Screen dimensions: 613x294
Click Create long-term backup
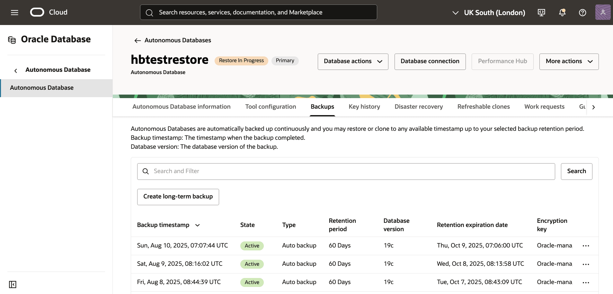coord(178,197)
